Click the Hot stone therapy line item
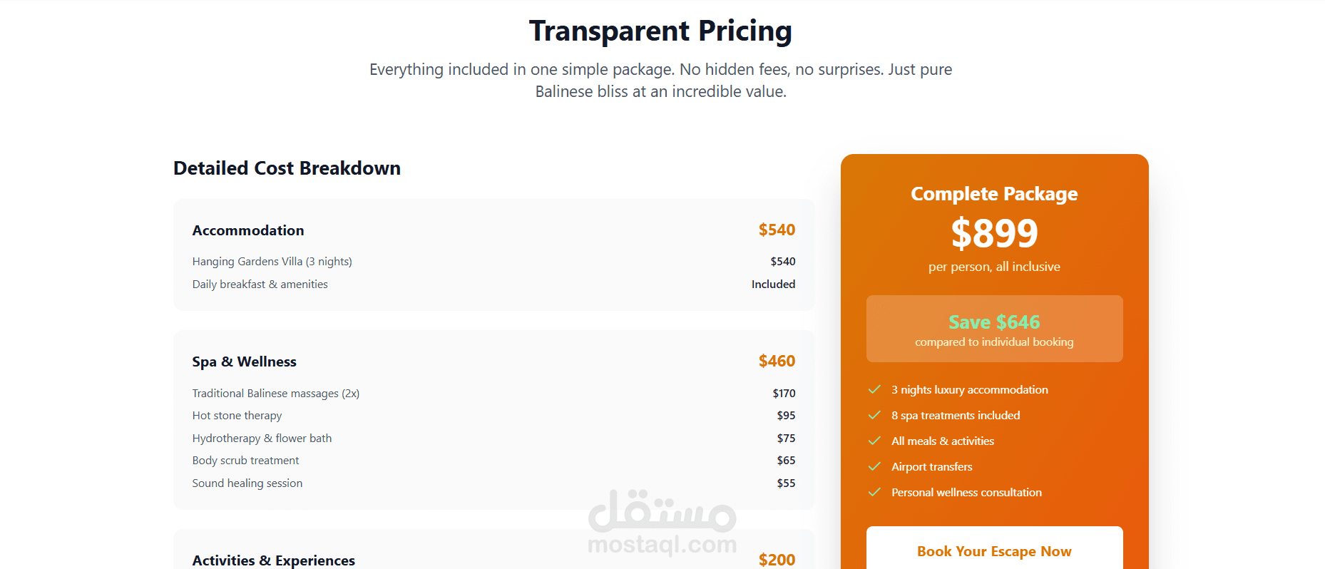This screenshot has height=569, width=1325. (x=493, y=416)
